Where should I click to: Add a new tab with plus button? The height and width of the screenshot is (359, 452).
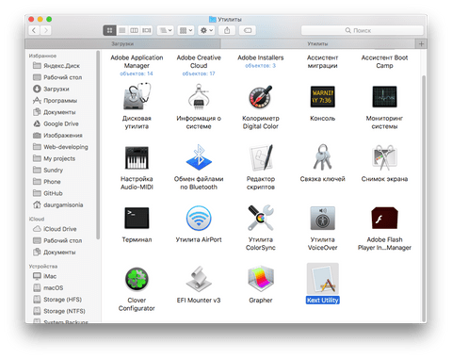421,43
